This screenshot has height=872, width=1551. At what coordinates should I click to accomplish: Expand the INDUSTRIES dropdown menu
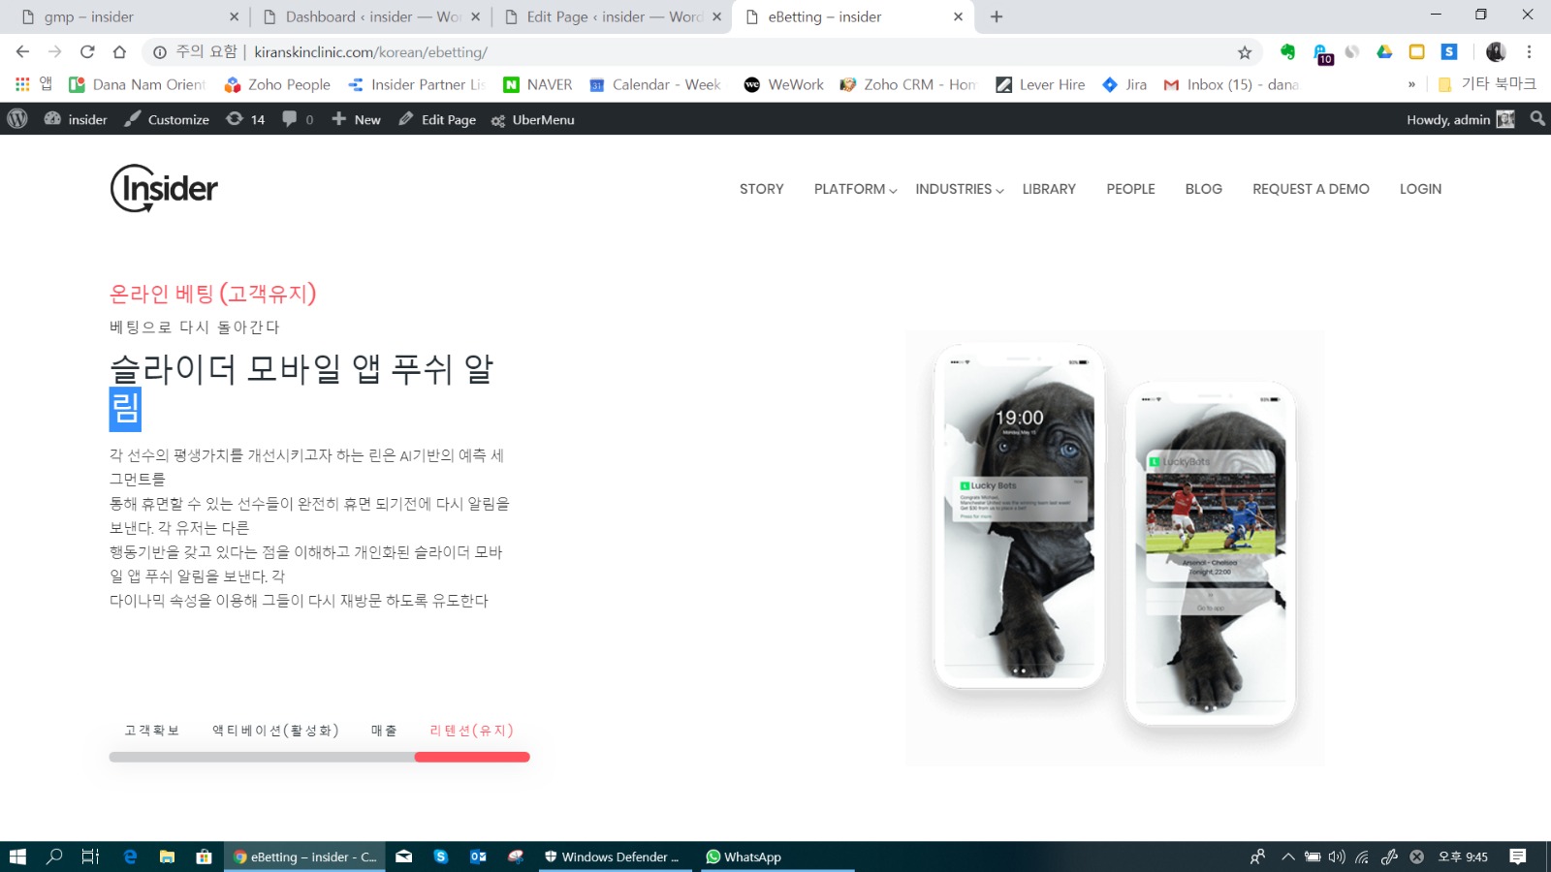tap(959, 189)
